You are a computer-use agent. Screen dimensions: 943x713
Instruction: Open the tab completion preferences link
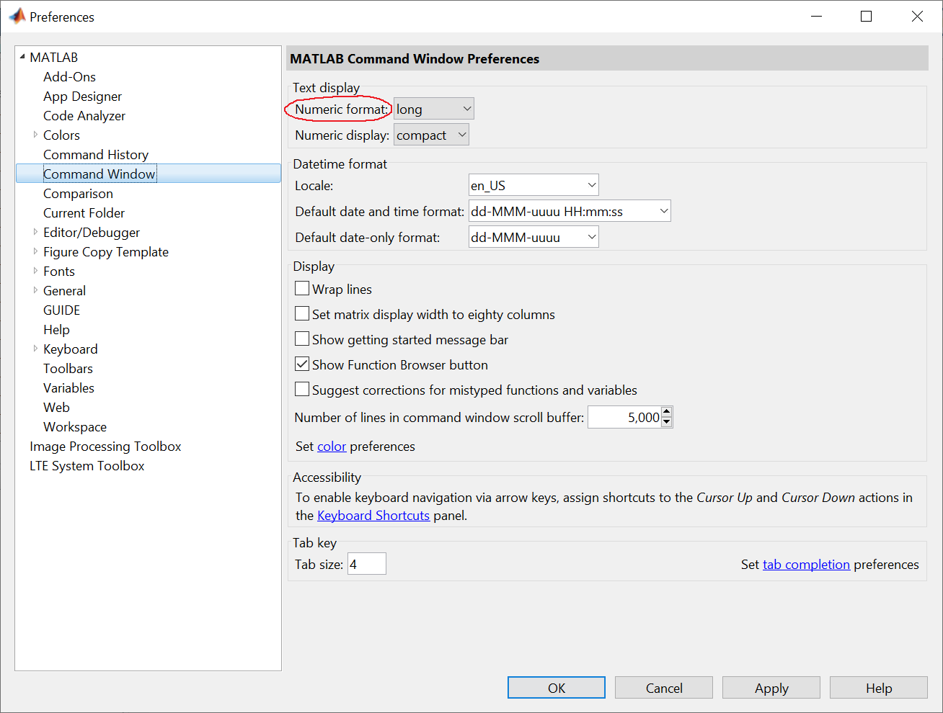(x=806, y=565)
